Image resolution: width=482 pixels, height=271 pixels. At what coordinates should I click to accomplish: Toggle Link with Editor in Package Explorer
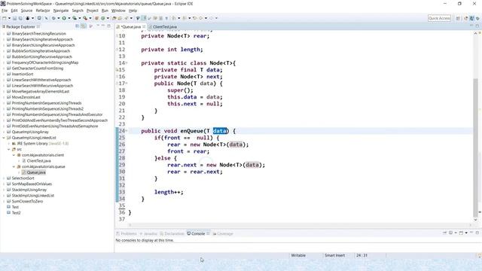84,26
